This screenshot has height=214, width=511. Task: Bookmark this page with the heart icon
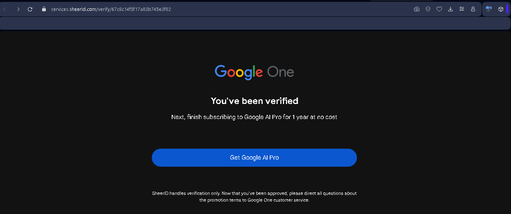[439, 9]
